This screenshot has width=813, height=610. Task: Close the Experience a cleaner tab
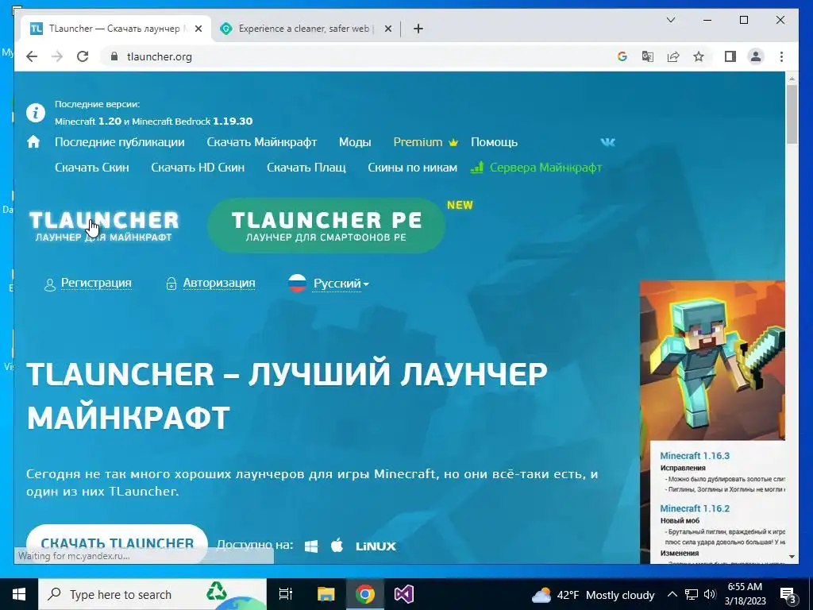coord(387,29)
